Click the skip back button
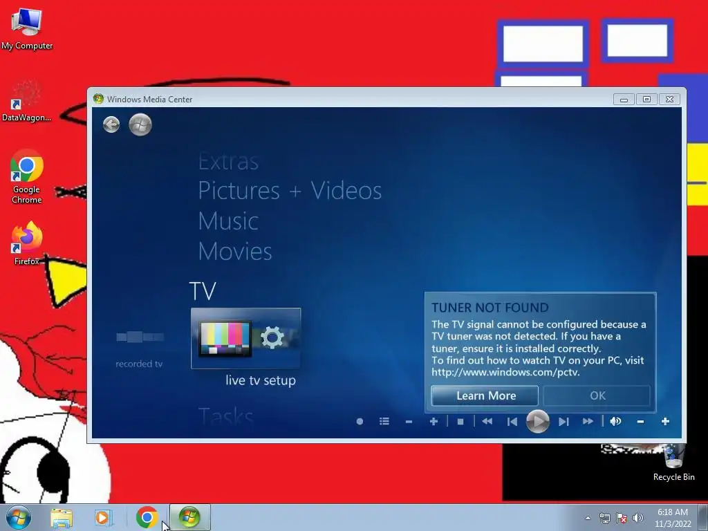708x531 pixels. 512,421
